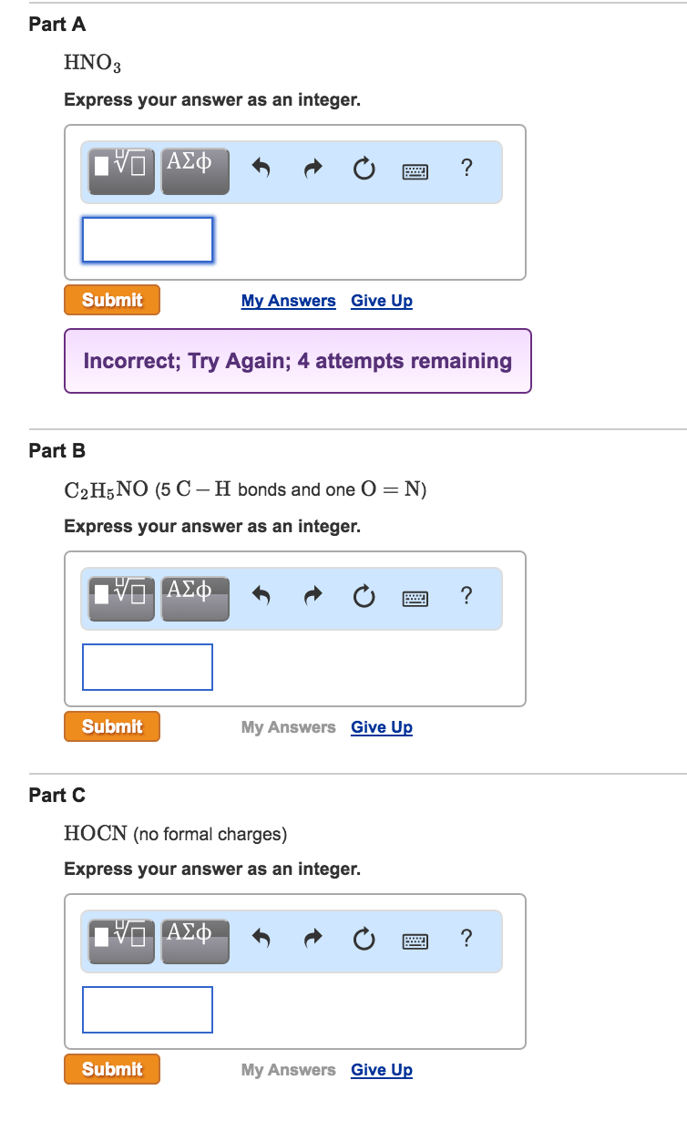Reset the Part B answer field
Screen dimensions: 687x1121
(x=364, y=596)
